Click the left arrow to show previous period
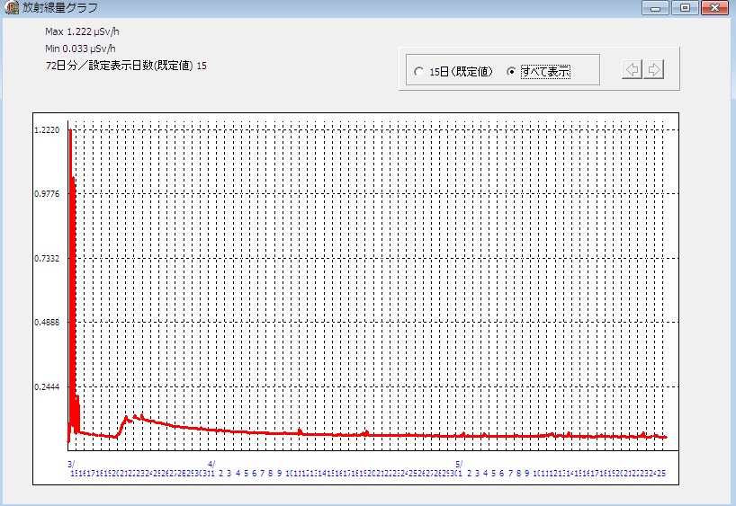 (632, 69)
